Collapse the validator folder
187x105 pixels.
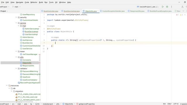16,69
